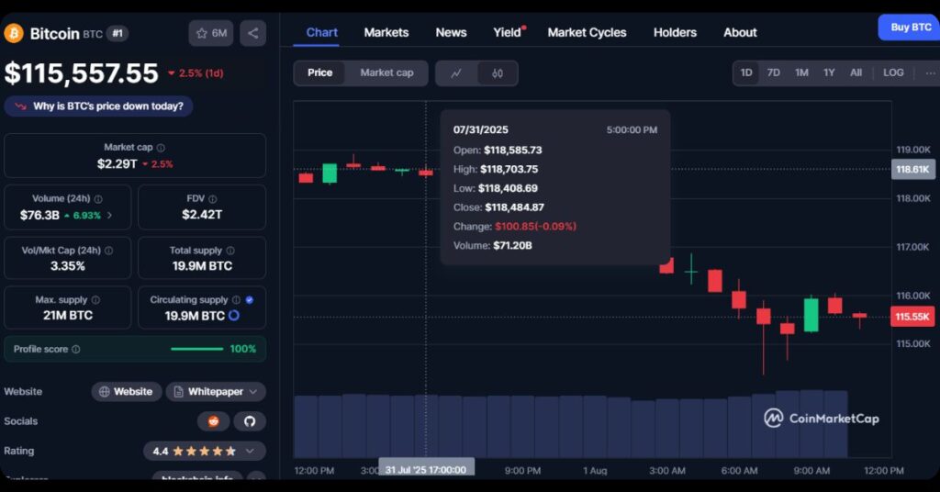Open Volume (24h) details arrow
Screen dimensions: 940x492
pos(109,215)
